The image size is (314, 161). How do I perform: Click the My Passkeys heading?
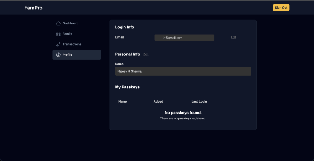point(127,87)
